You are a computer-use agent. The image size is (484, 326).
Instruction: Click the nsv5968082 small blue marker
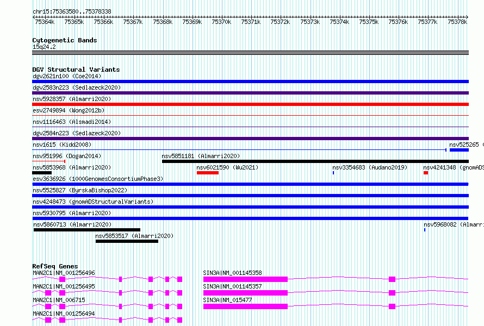point(425,230)
